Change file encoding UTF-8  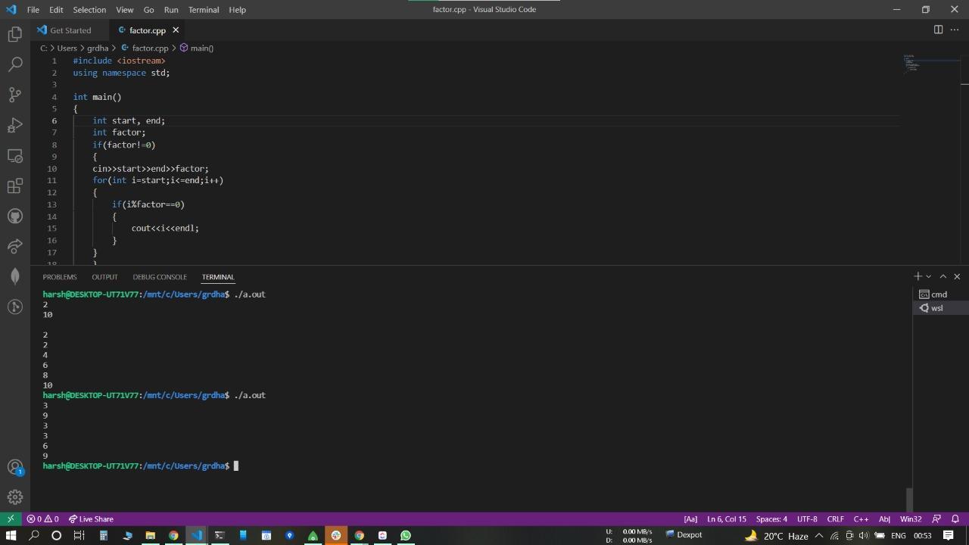[807, 519]
